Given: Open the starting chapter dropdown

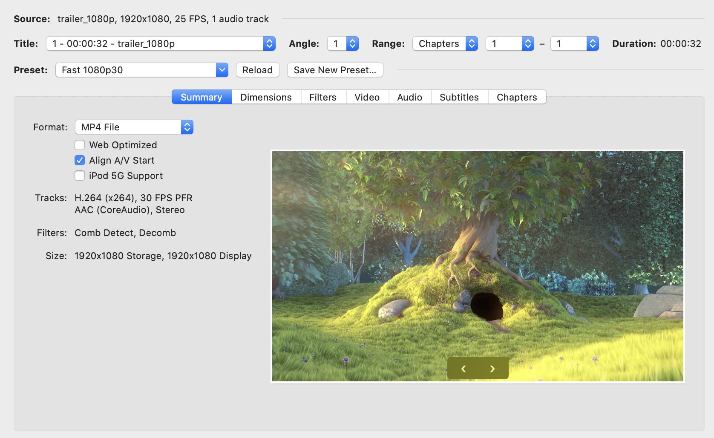Looking at the screenshot, I should [x=510, y=43].
